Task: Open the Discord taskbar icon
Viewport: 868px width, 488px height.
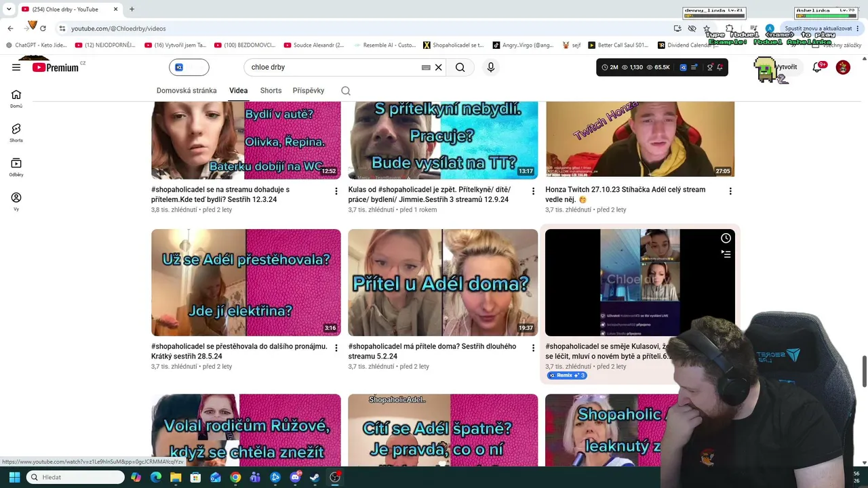Action: coord(295,477)
